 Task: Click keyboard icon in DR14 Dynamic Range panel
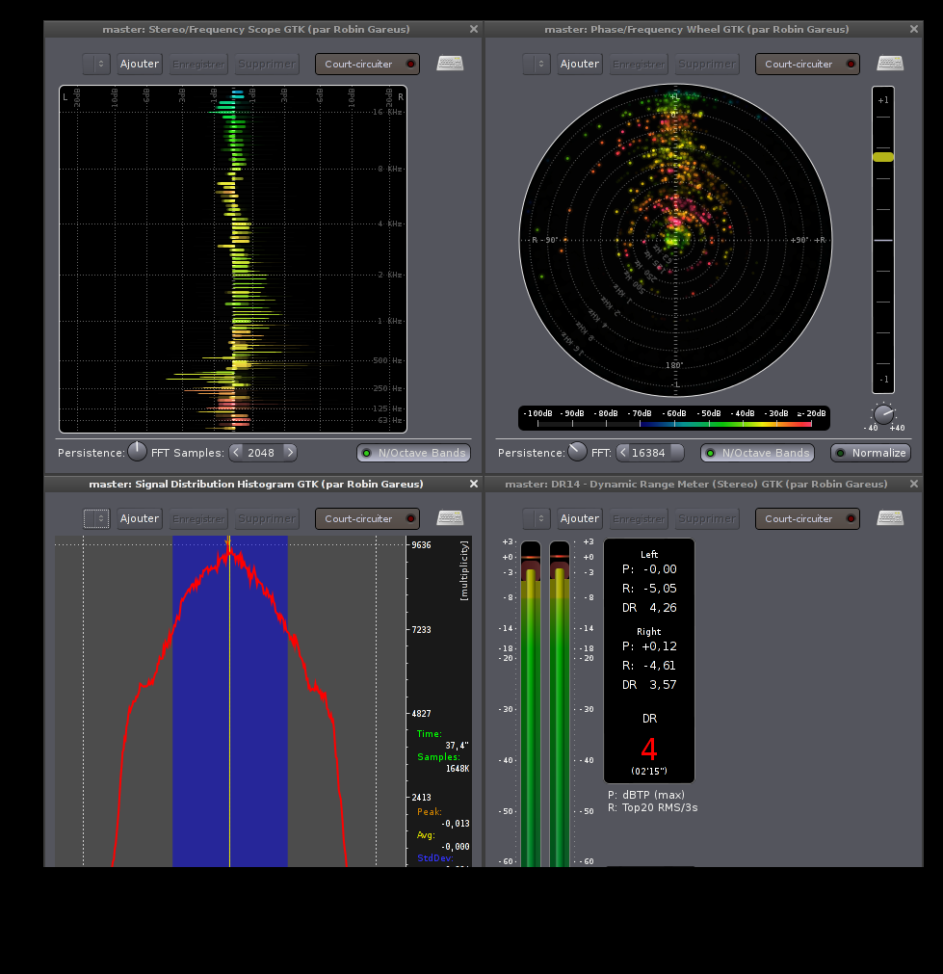(x=890, y=518)
